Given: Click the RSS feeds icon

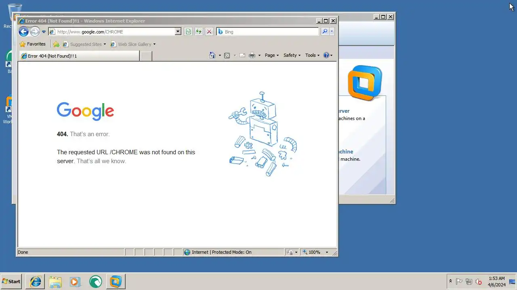Looking at the screenshot, I should tap(227, 55).
